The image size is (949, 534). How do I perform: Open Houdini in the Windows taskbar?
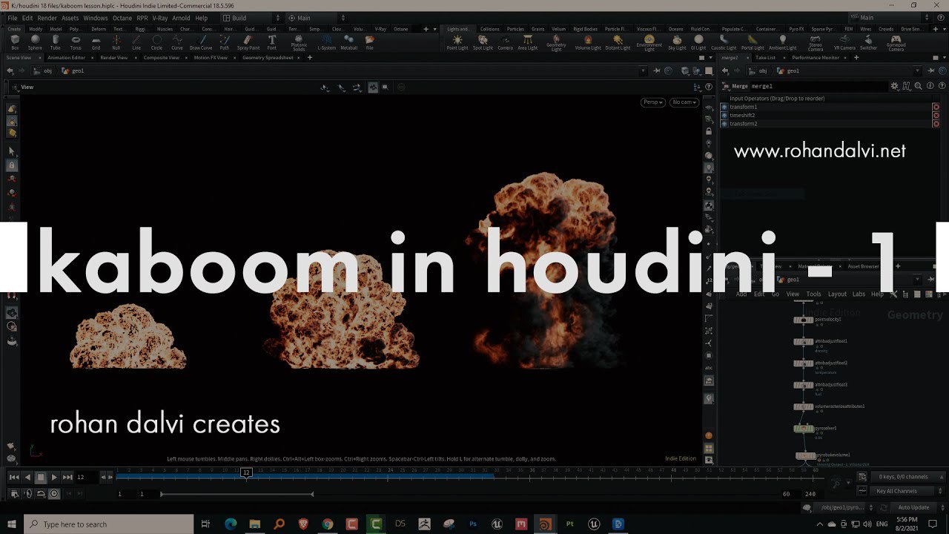point(545,524)
